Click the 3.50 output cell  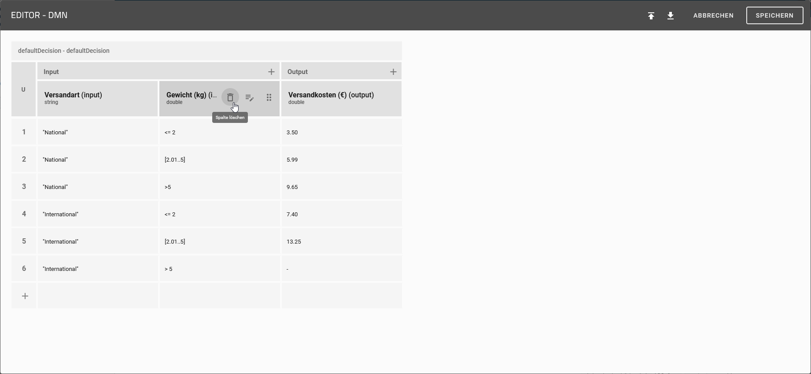click(341, 132)
